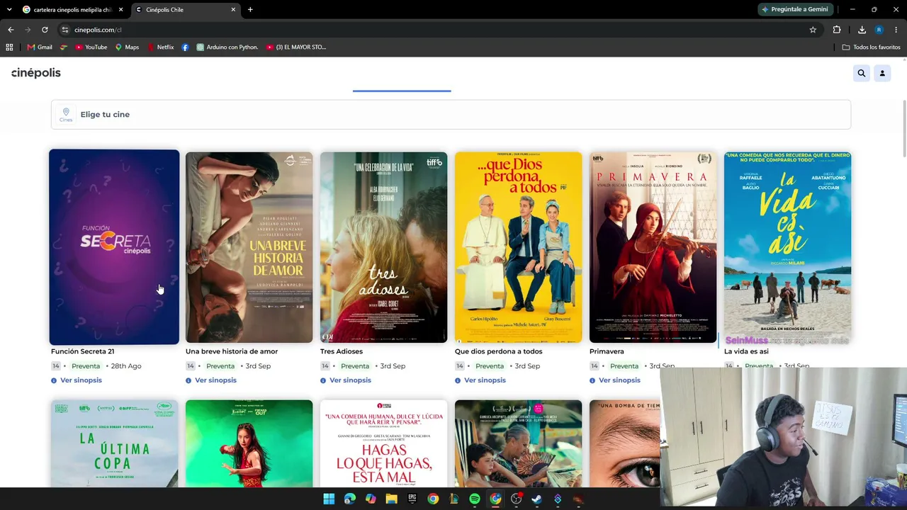907x510 pixels.
Task: Click the 'Pregúntale a Gemini' button
Action: (794, 10)
